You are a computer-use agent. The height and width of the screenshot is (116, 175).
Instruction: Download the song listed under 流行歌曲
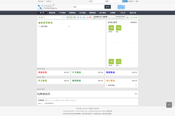136,85
